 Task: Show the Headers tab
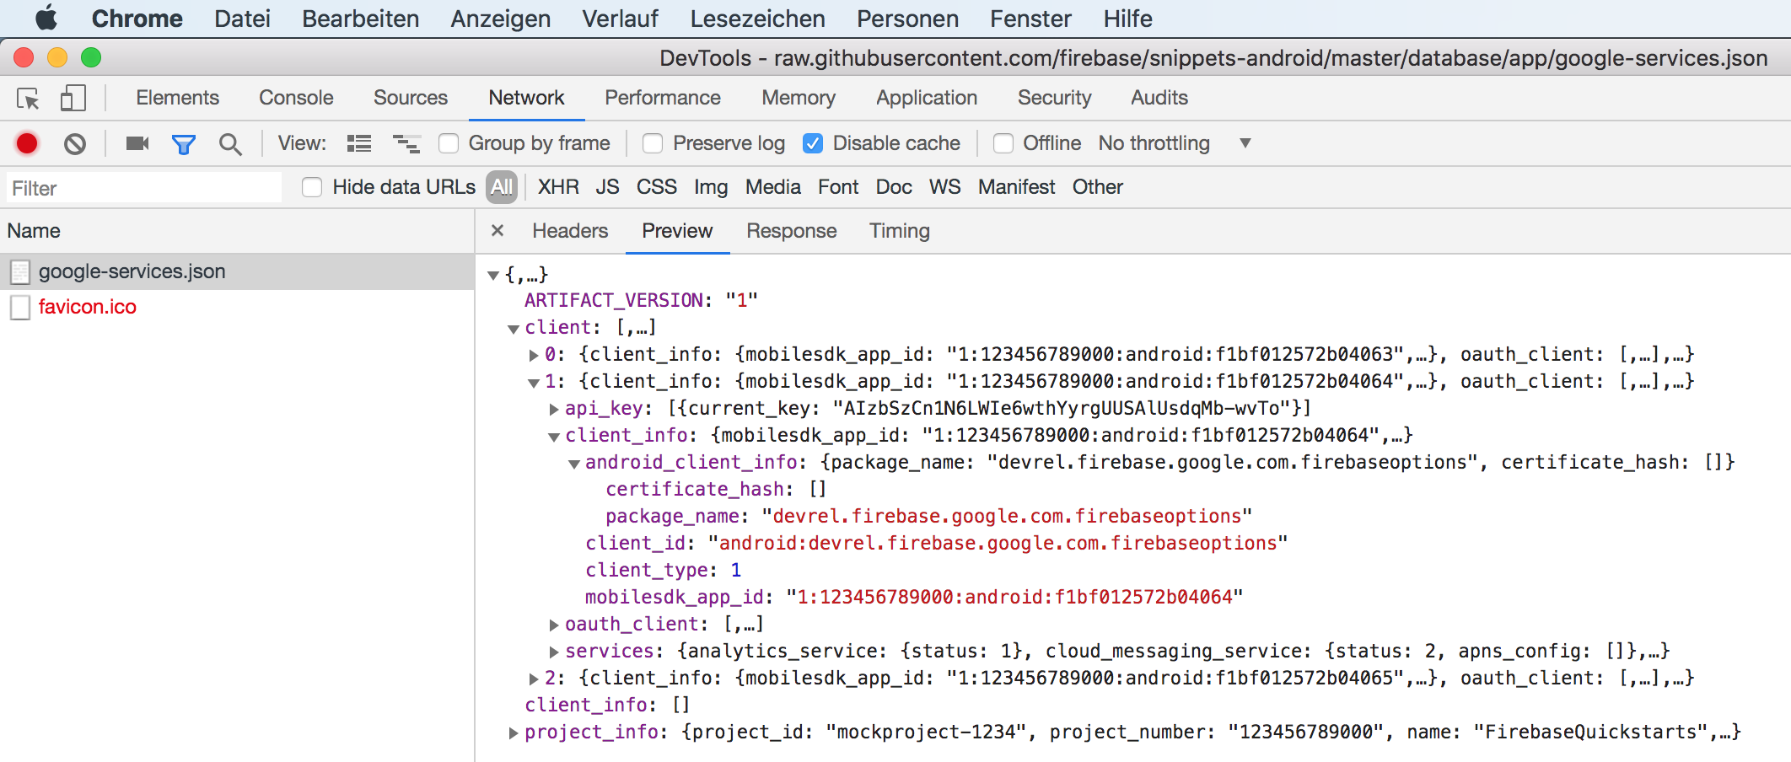click(x=570, y=230)
